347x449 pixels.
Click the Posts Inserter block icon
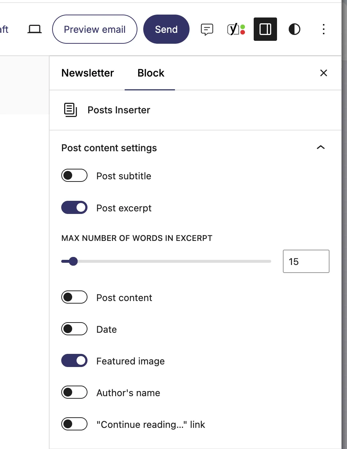click(71, 110)
